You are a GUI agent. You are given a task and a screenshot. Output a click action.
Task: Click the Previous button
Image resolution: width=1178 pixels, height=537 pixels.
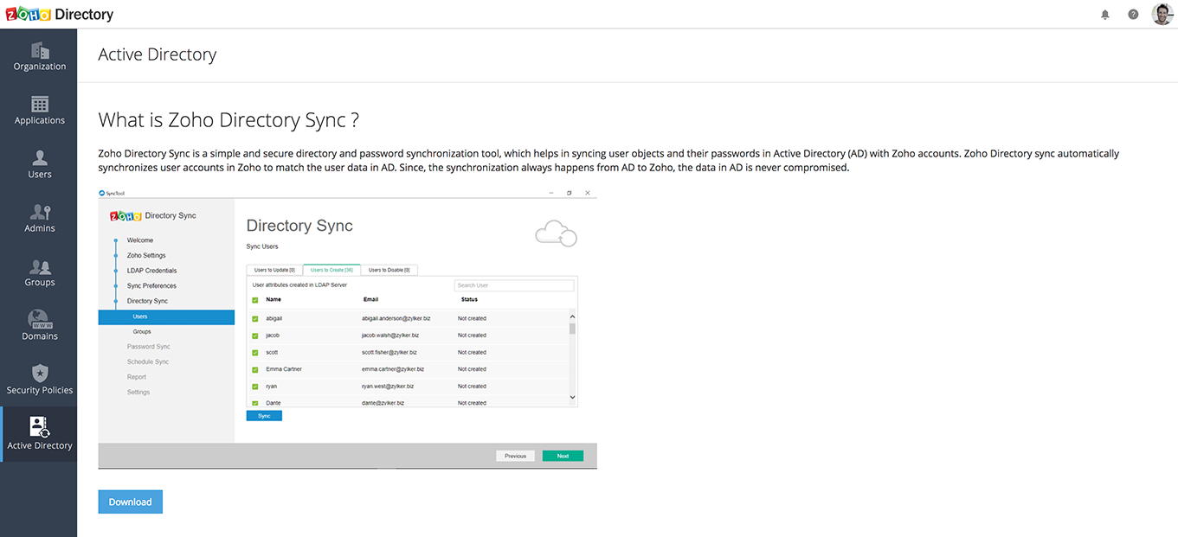[x=515, y=456]
